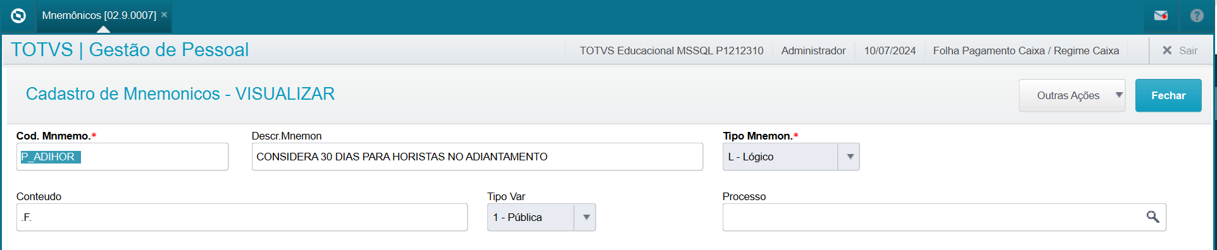
Task: Expand the Tipo Mnemon. dropdown arrow
Action: coord(849,157)
